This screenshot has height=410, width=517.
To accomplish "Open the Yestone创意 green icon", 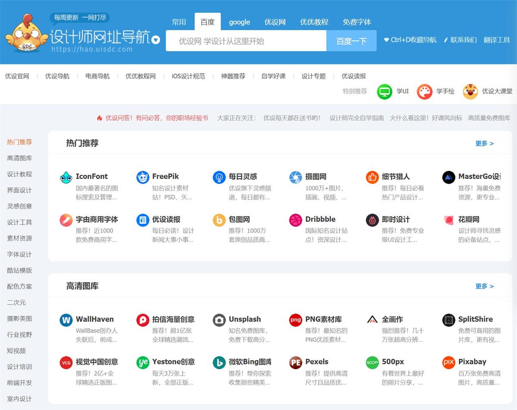I will (x=143, y=363).
